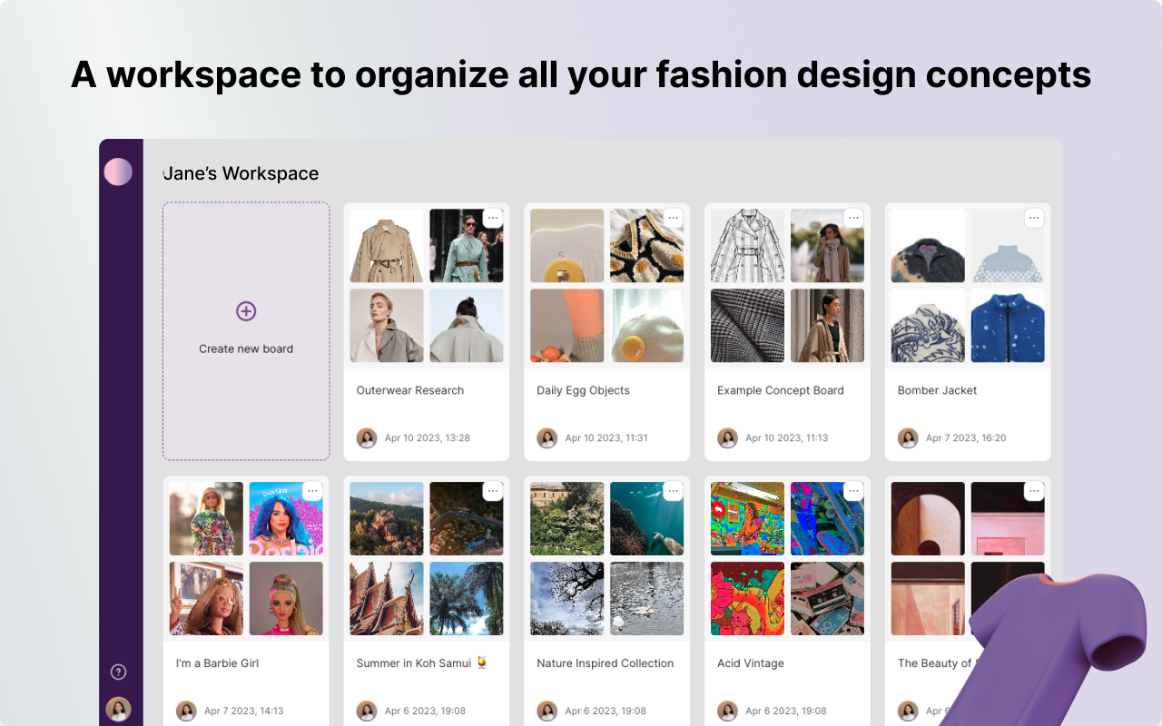Viewport: 1162px width, 726px height.
Task: Click the owner avatar on Bomber Jacket card
Action: [x=908, y=437]
